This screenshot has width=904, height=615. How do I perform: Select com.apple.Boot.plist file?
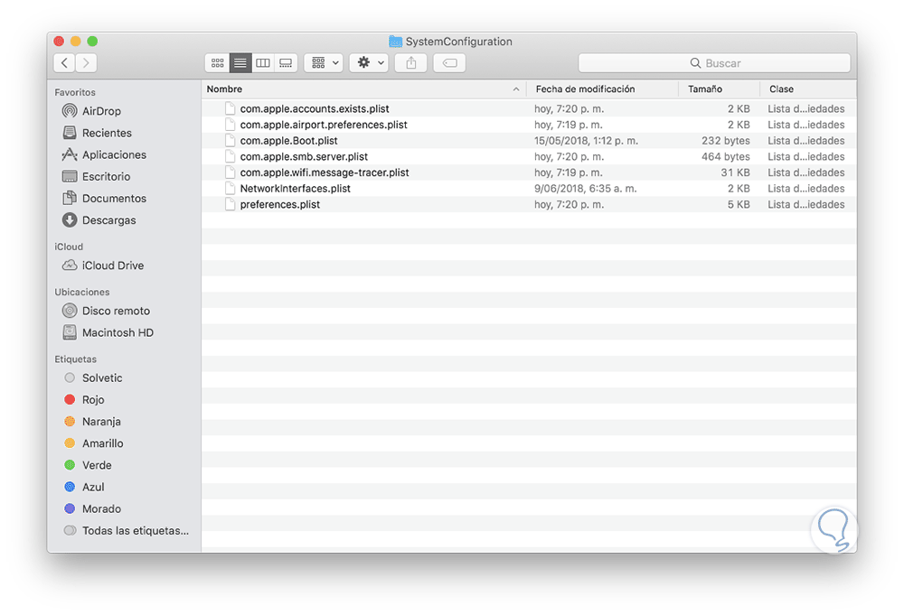tap(529, 141)
